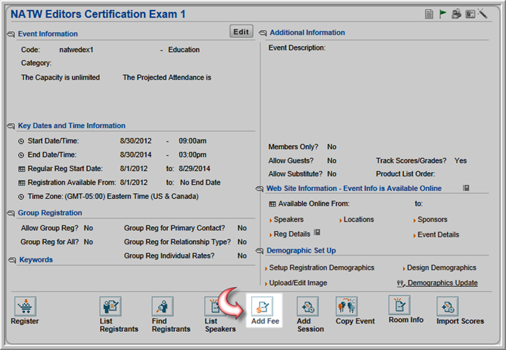Screen dimensions: 506x350
Task: Open the Event Details link
Action: tap(438, 234)
